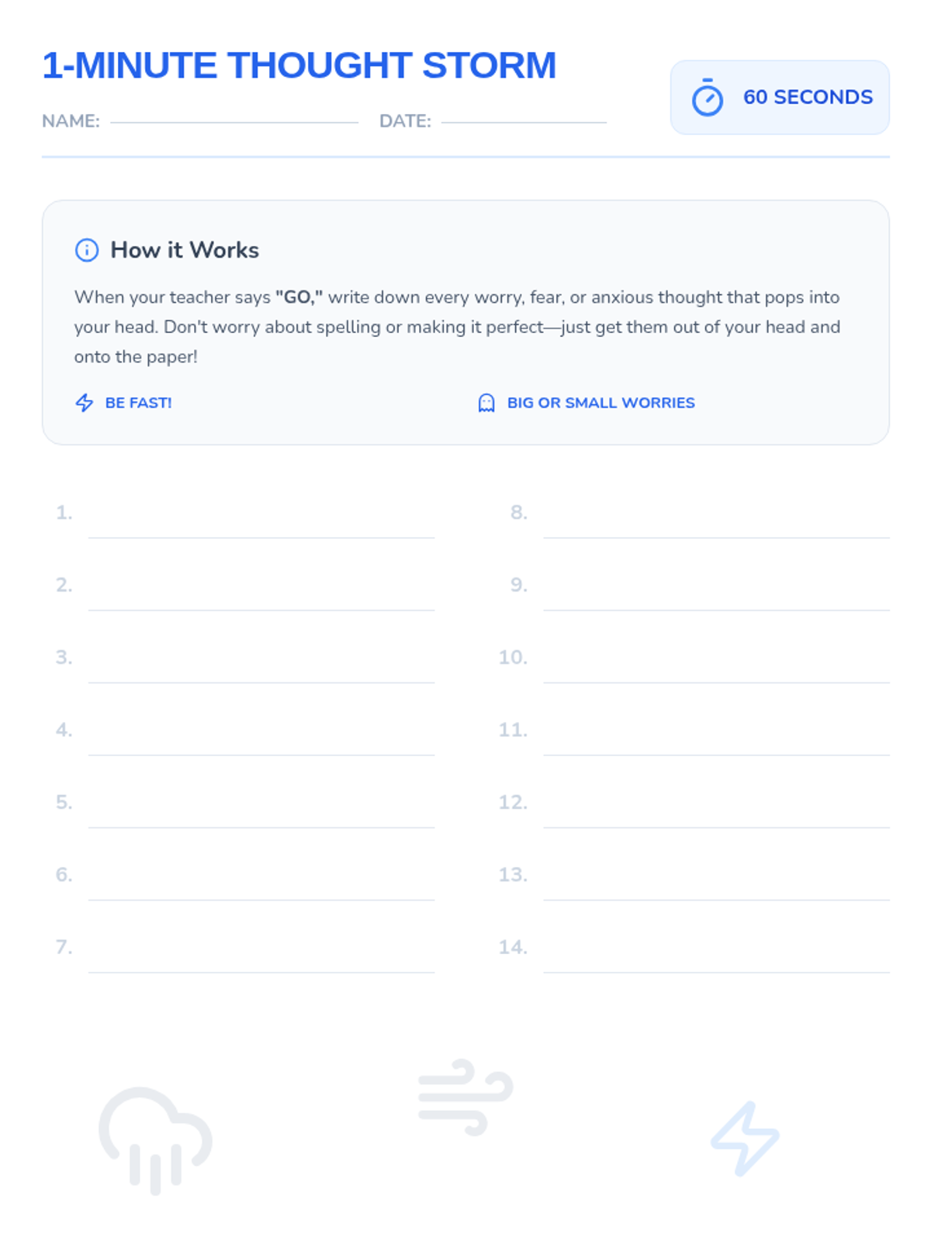The height and width of the screenshot is (1242, 931).
Task: Click the large lightning bolt illustration
Action: click(x=745, y=1138)
